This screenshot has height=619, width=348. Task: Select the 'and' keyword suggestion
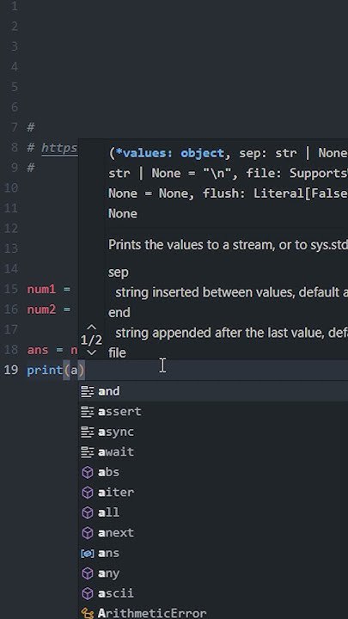(213, 391)
